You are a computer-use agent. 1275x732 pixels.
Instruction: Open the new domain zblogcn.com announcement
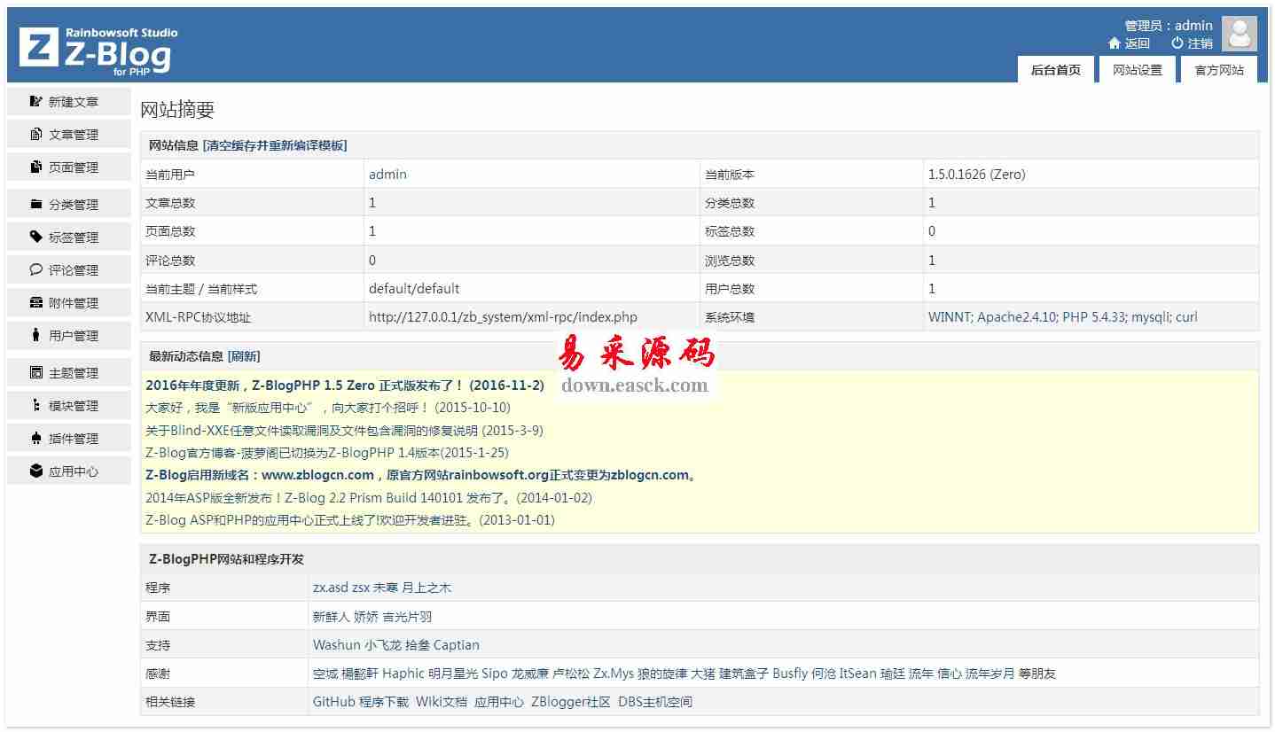tap(421, 475)
